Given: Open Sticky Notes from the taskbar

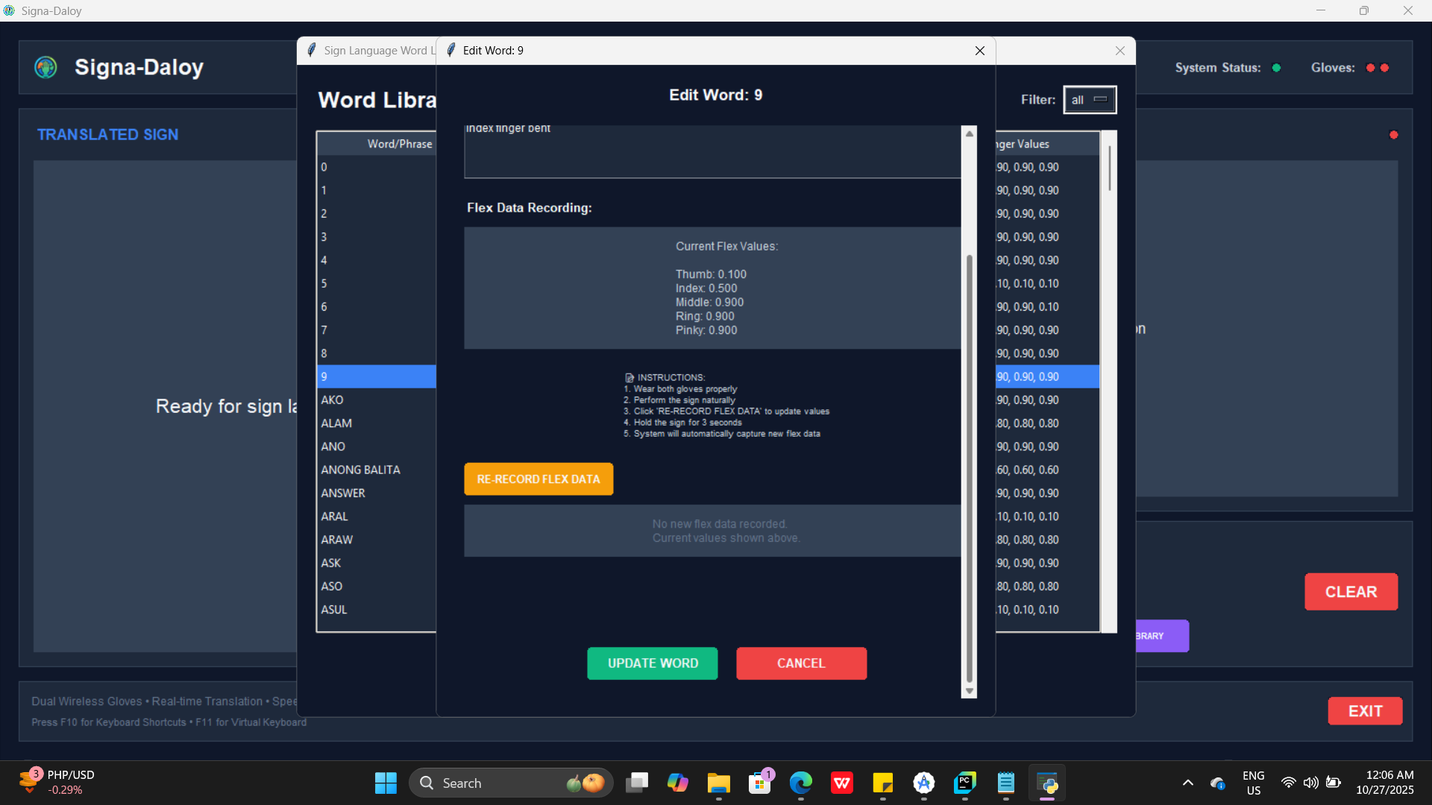Looking at the screenshot, I should click(x=882, y=783).
